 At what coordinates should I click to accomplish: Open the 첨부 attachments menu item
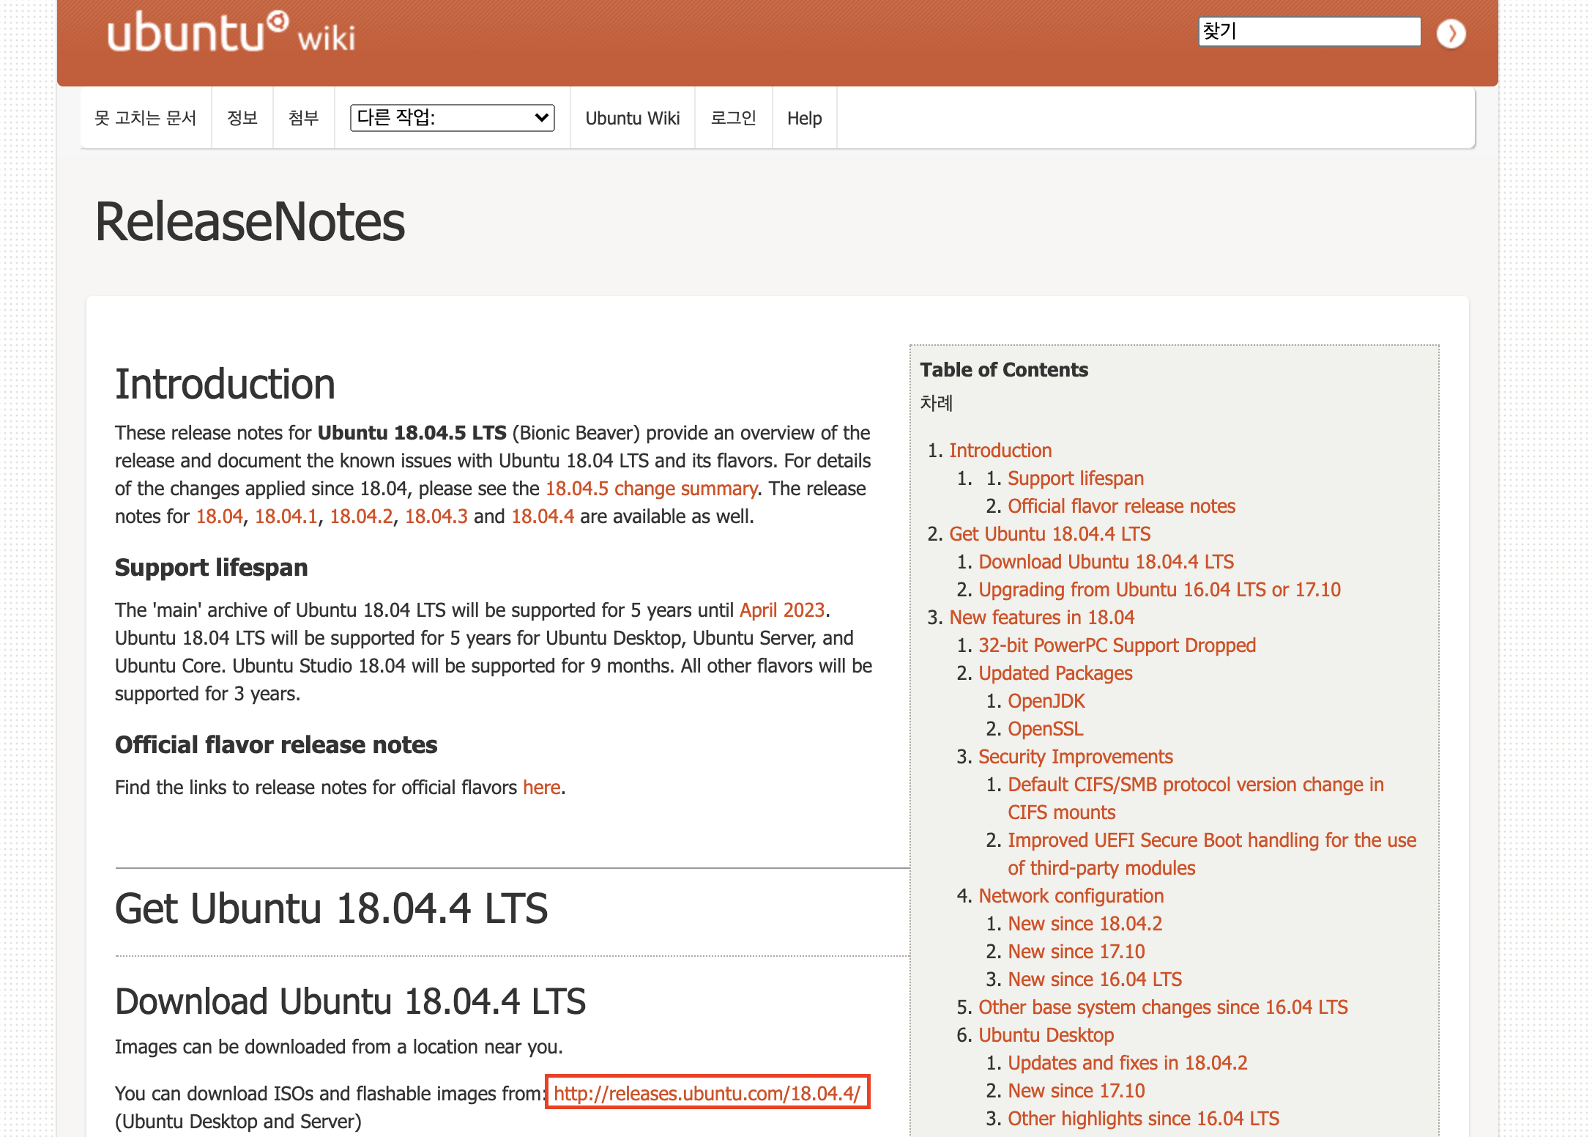[x=303, y=118]
